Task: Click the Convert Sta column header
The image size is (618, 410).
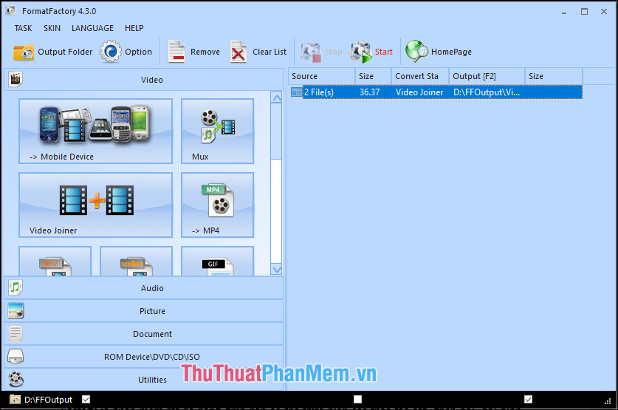Action: point(420,76)
